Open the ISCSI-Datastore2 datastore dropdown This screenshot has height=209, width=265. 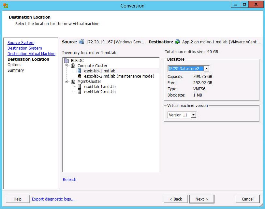point(206,68)
